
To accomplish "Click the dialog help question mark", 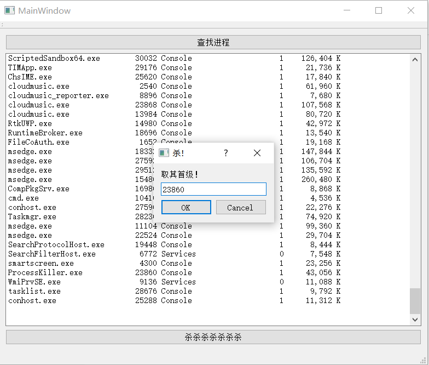I will pyautogui.click(x=225, y=153).
